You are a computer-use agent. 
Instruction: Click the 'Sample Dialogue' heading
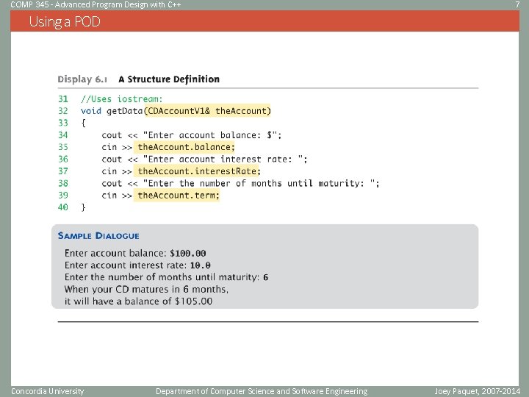click(98, 236)
